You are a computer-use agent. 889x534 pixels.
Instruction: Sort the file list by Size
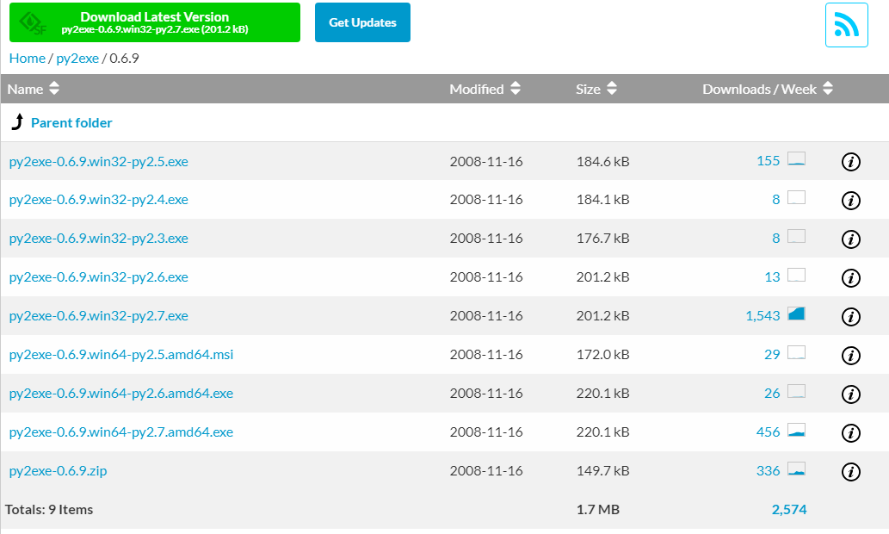(596, 89)
